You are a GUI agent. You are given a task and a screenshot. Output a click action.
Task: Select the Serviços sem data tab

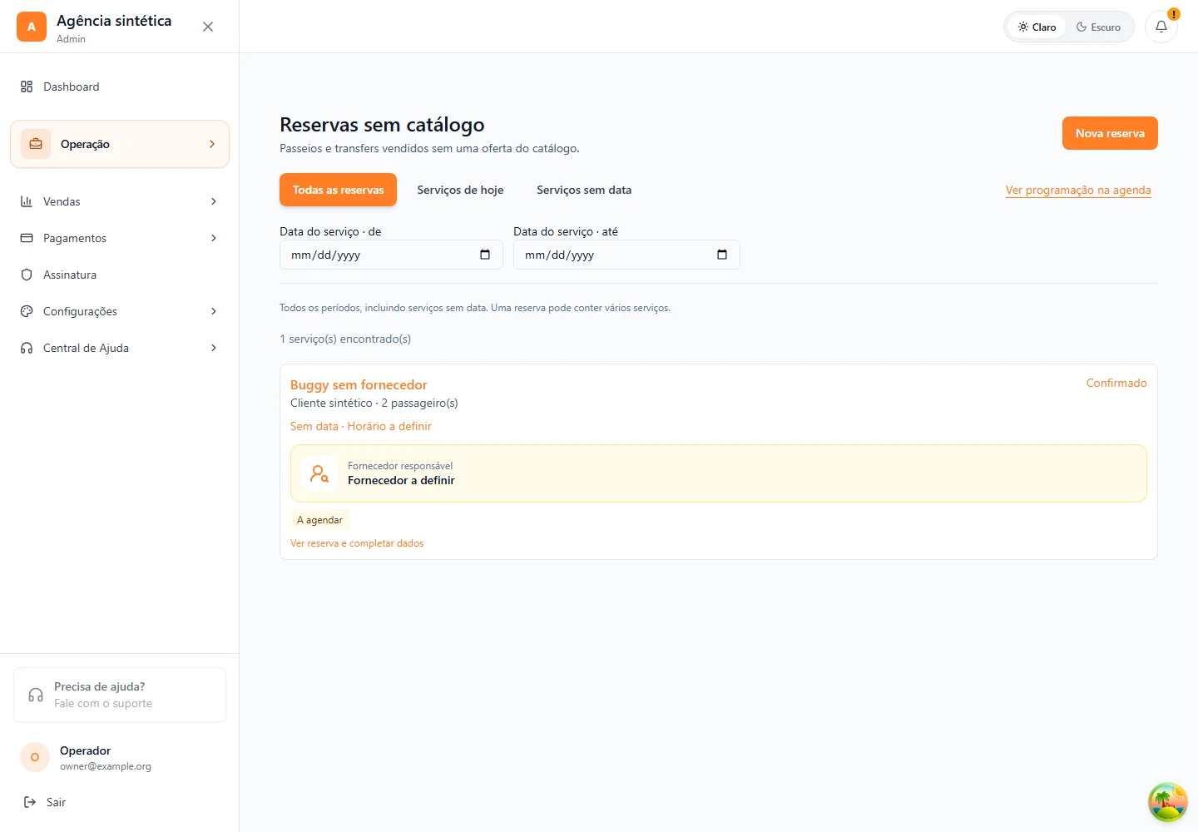[584, 190]
